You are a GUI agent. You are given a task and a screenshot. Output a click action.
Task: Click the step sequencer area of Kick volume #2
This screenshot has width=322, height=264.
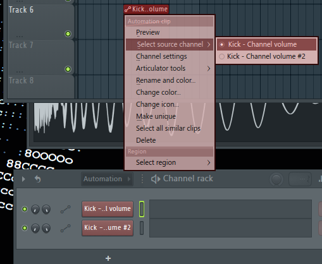230,228
